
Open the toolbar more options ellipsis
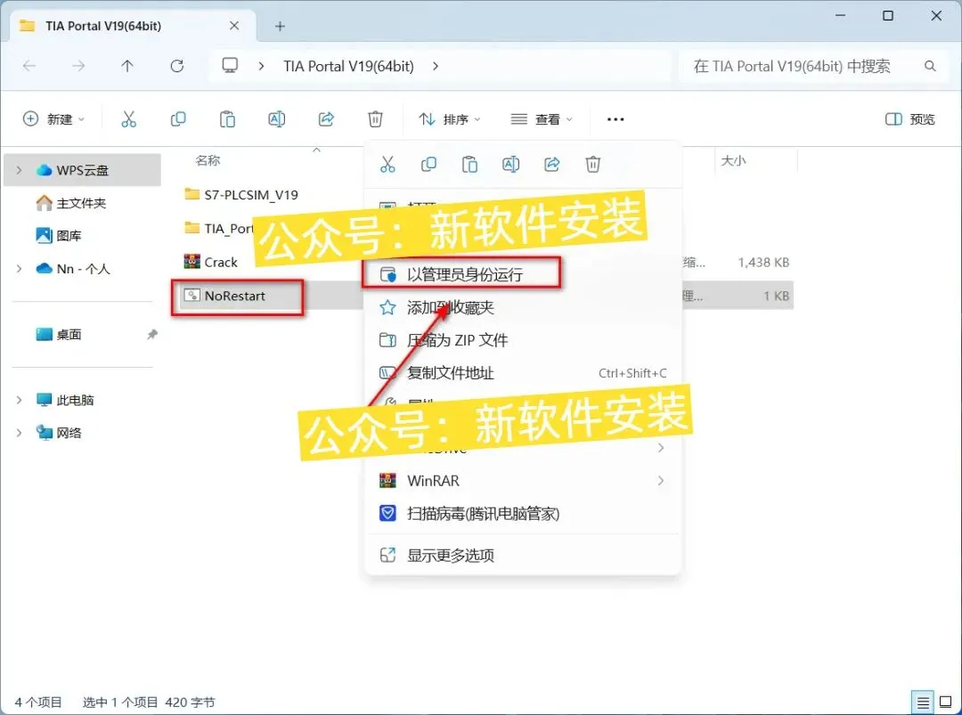(616, 119)
